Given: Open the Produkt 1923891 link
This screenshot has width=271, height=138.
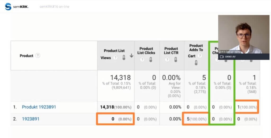Looking at the screenshot, I should [39, 107].
